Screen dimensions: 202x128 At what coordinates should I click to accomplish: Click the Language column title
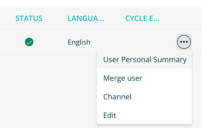click(86, 19)
